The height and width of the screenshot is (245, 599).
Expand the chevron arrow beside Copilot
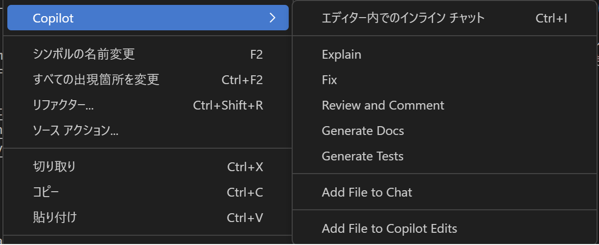pos(273,19)
